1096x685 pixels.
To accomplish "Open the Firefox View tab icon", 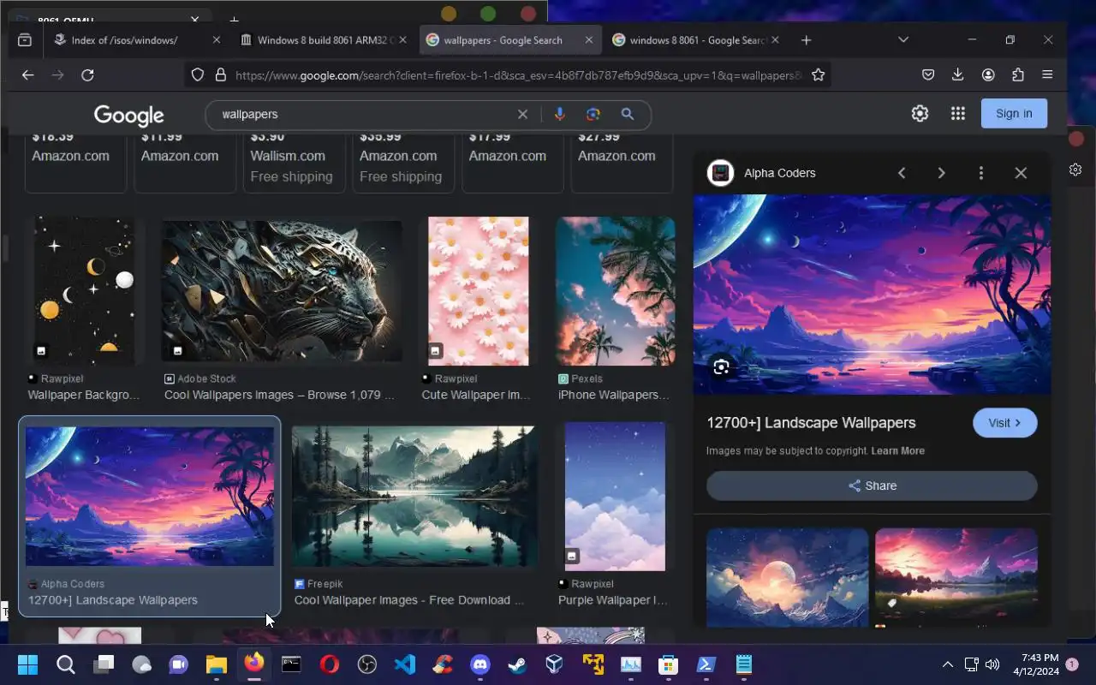I will pyautogui.click(x=25, y=40).
